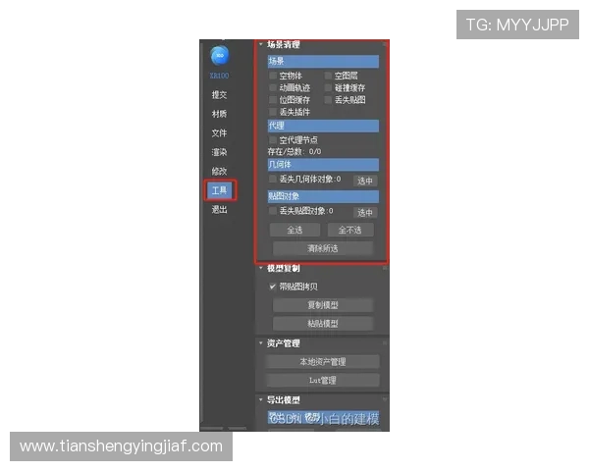Toggle the 空代理节点 checkbox
The height and width of the screenshot is (471, 589).
273,139
